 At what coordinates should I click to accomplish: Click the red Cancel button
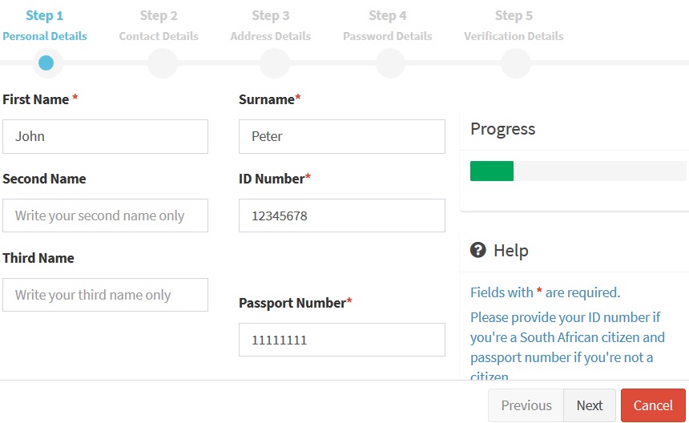click(x=653, y=405)
